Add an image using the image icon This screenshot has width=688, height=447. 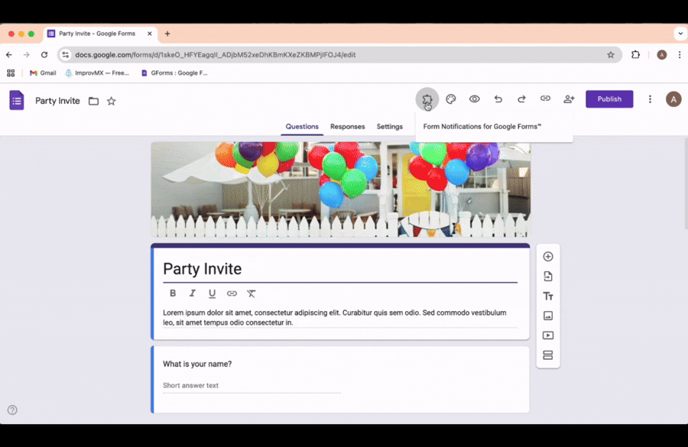tap(547, 316)
